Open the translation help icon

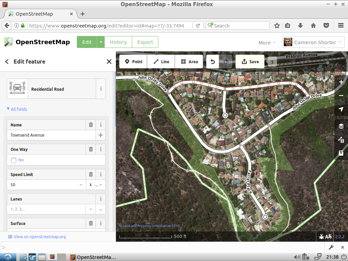tap(329, 237)
